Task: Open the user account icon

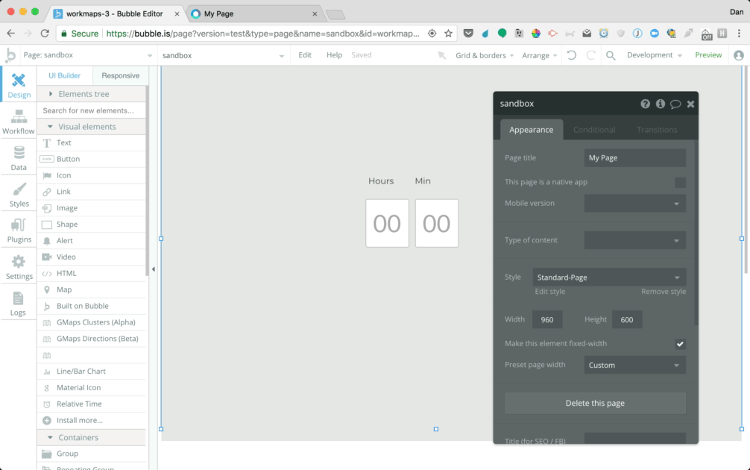Action: click(x=739, y=55)
